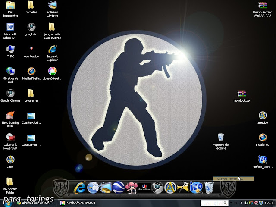
Task: Select the upper Counter-Stri... image thumbnail file
Action: [31, 118]
